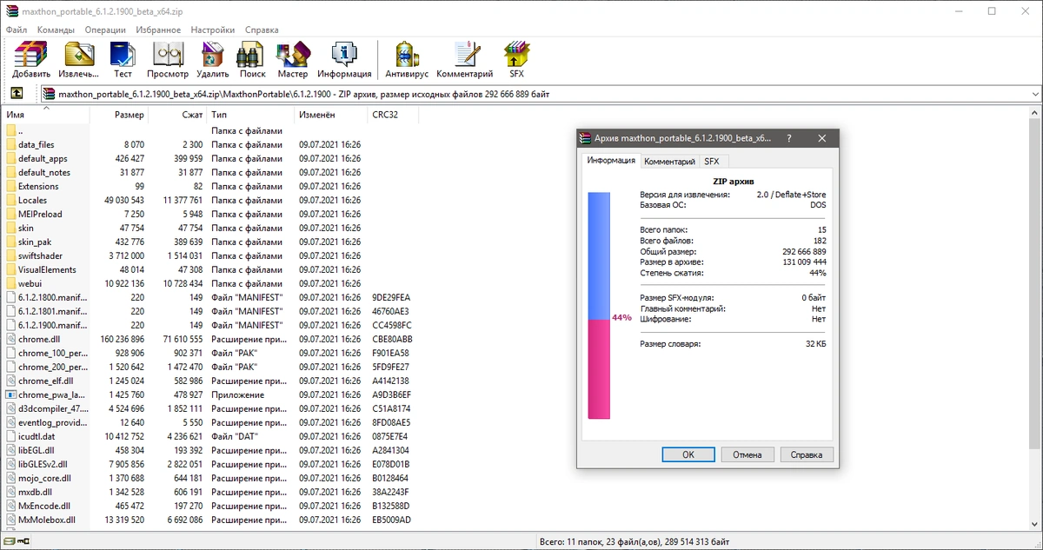Select the Информация dialog tab
The image size is (1043, 550).
611,161
